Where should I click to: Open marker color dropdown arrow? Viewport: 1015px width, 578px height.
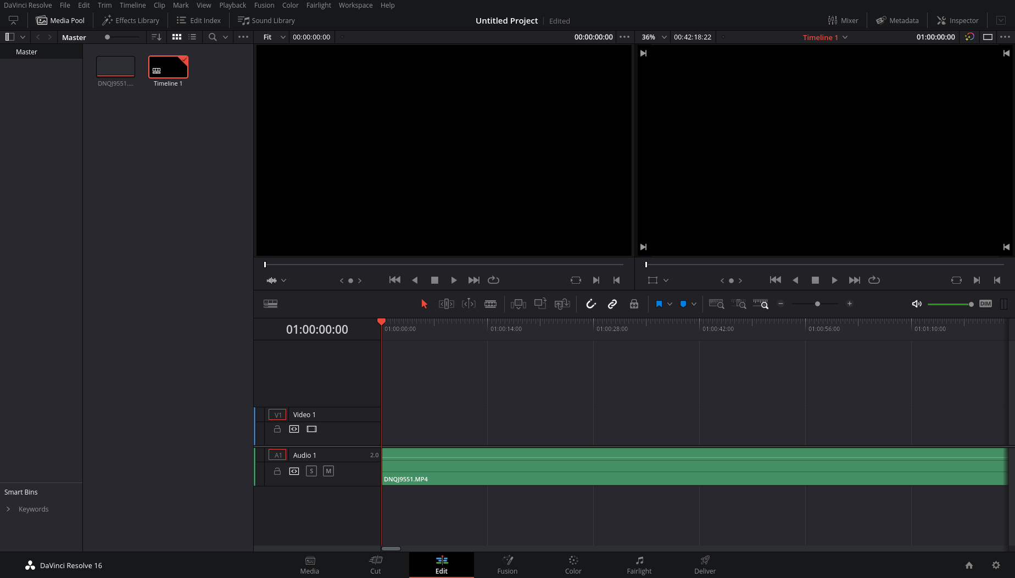[694, 304]
